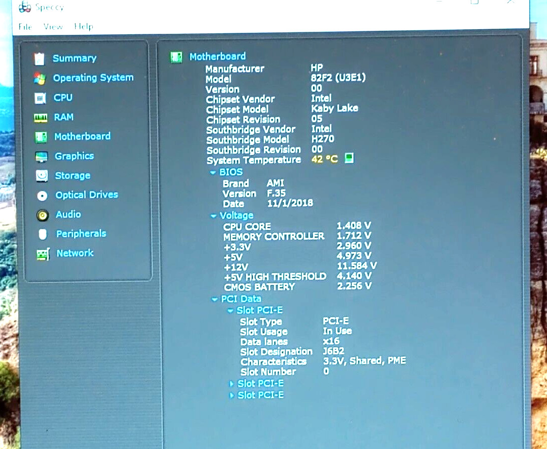This screenshot has width=547, height=449.
Task: Show the RAM section
Action: 64,117
